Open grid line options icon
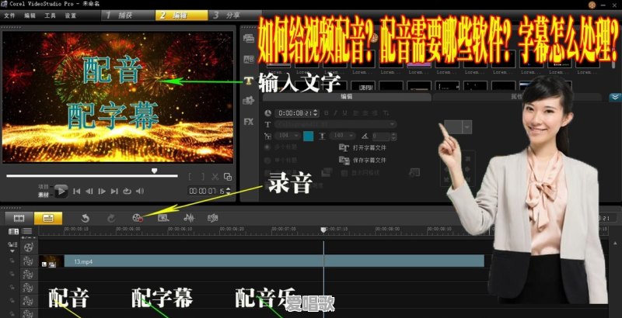 click(x=414, y=172)
